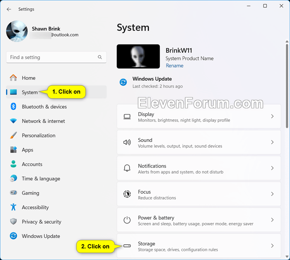
Task: Click the Privacy & security shield icon
Action: point(13,221)
